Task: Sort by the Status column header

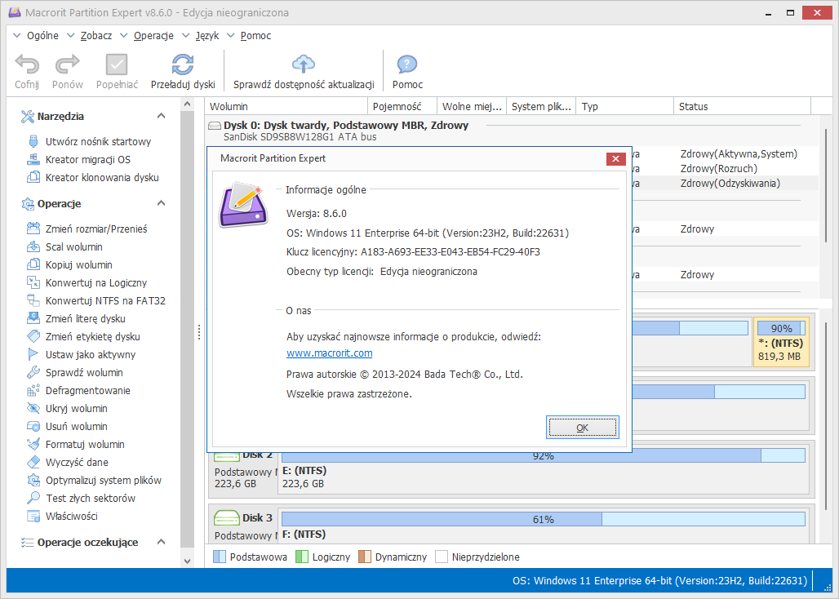Action: (742, 106)
